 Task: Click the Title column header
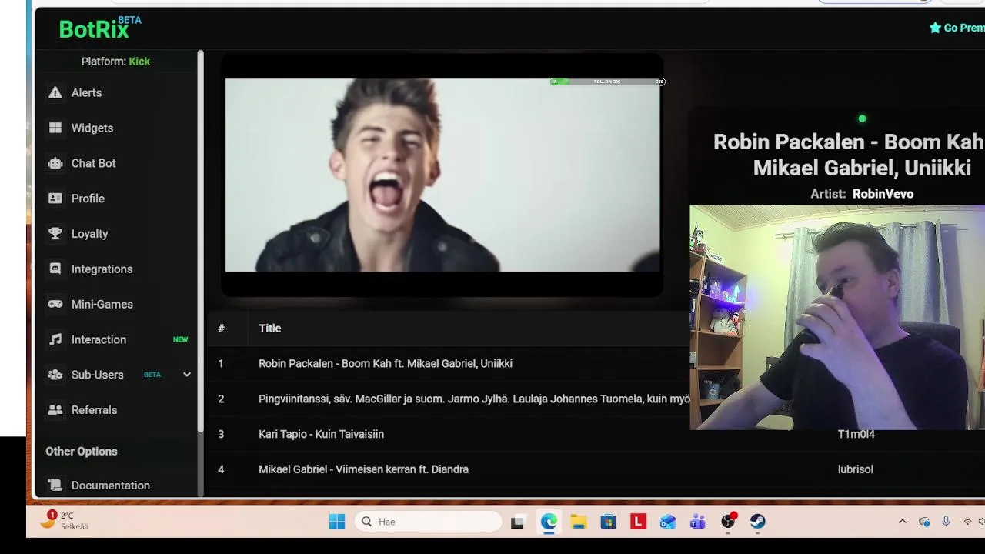click(x=270, y=329)
